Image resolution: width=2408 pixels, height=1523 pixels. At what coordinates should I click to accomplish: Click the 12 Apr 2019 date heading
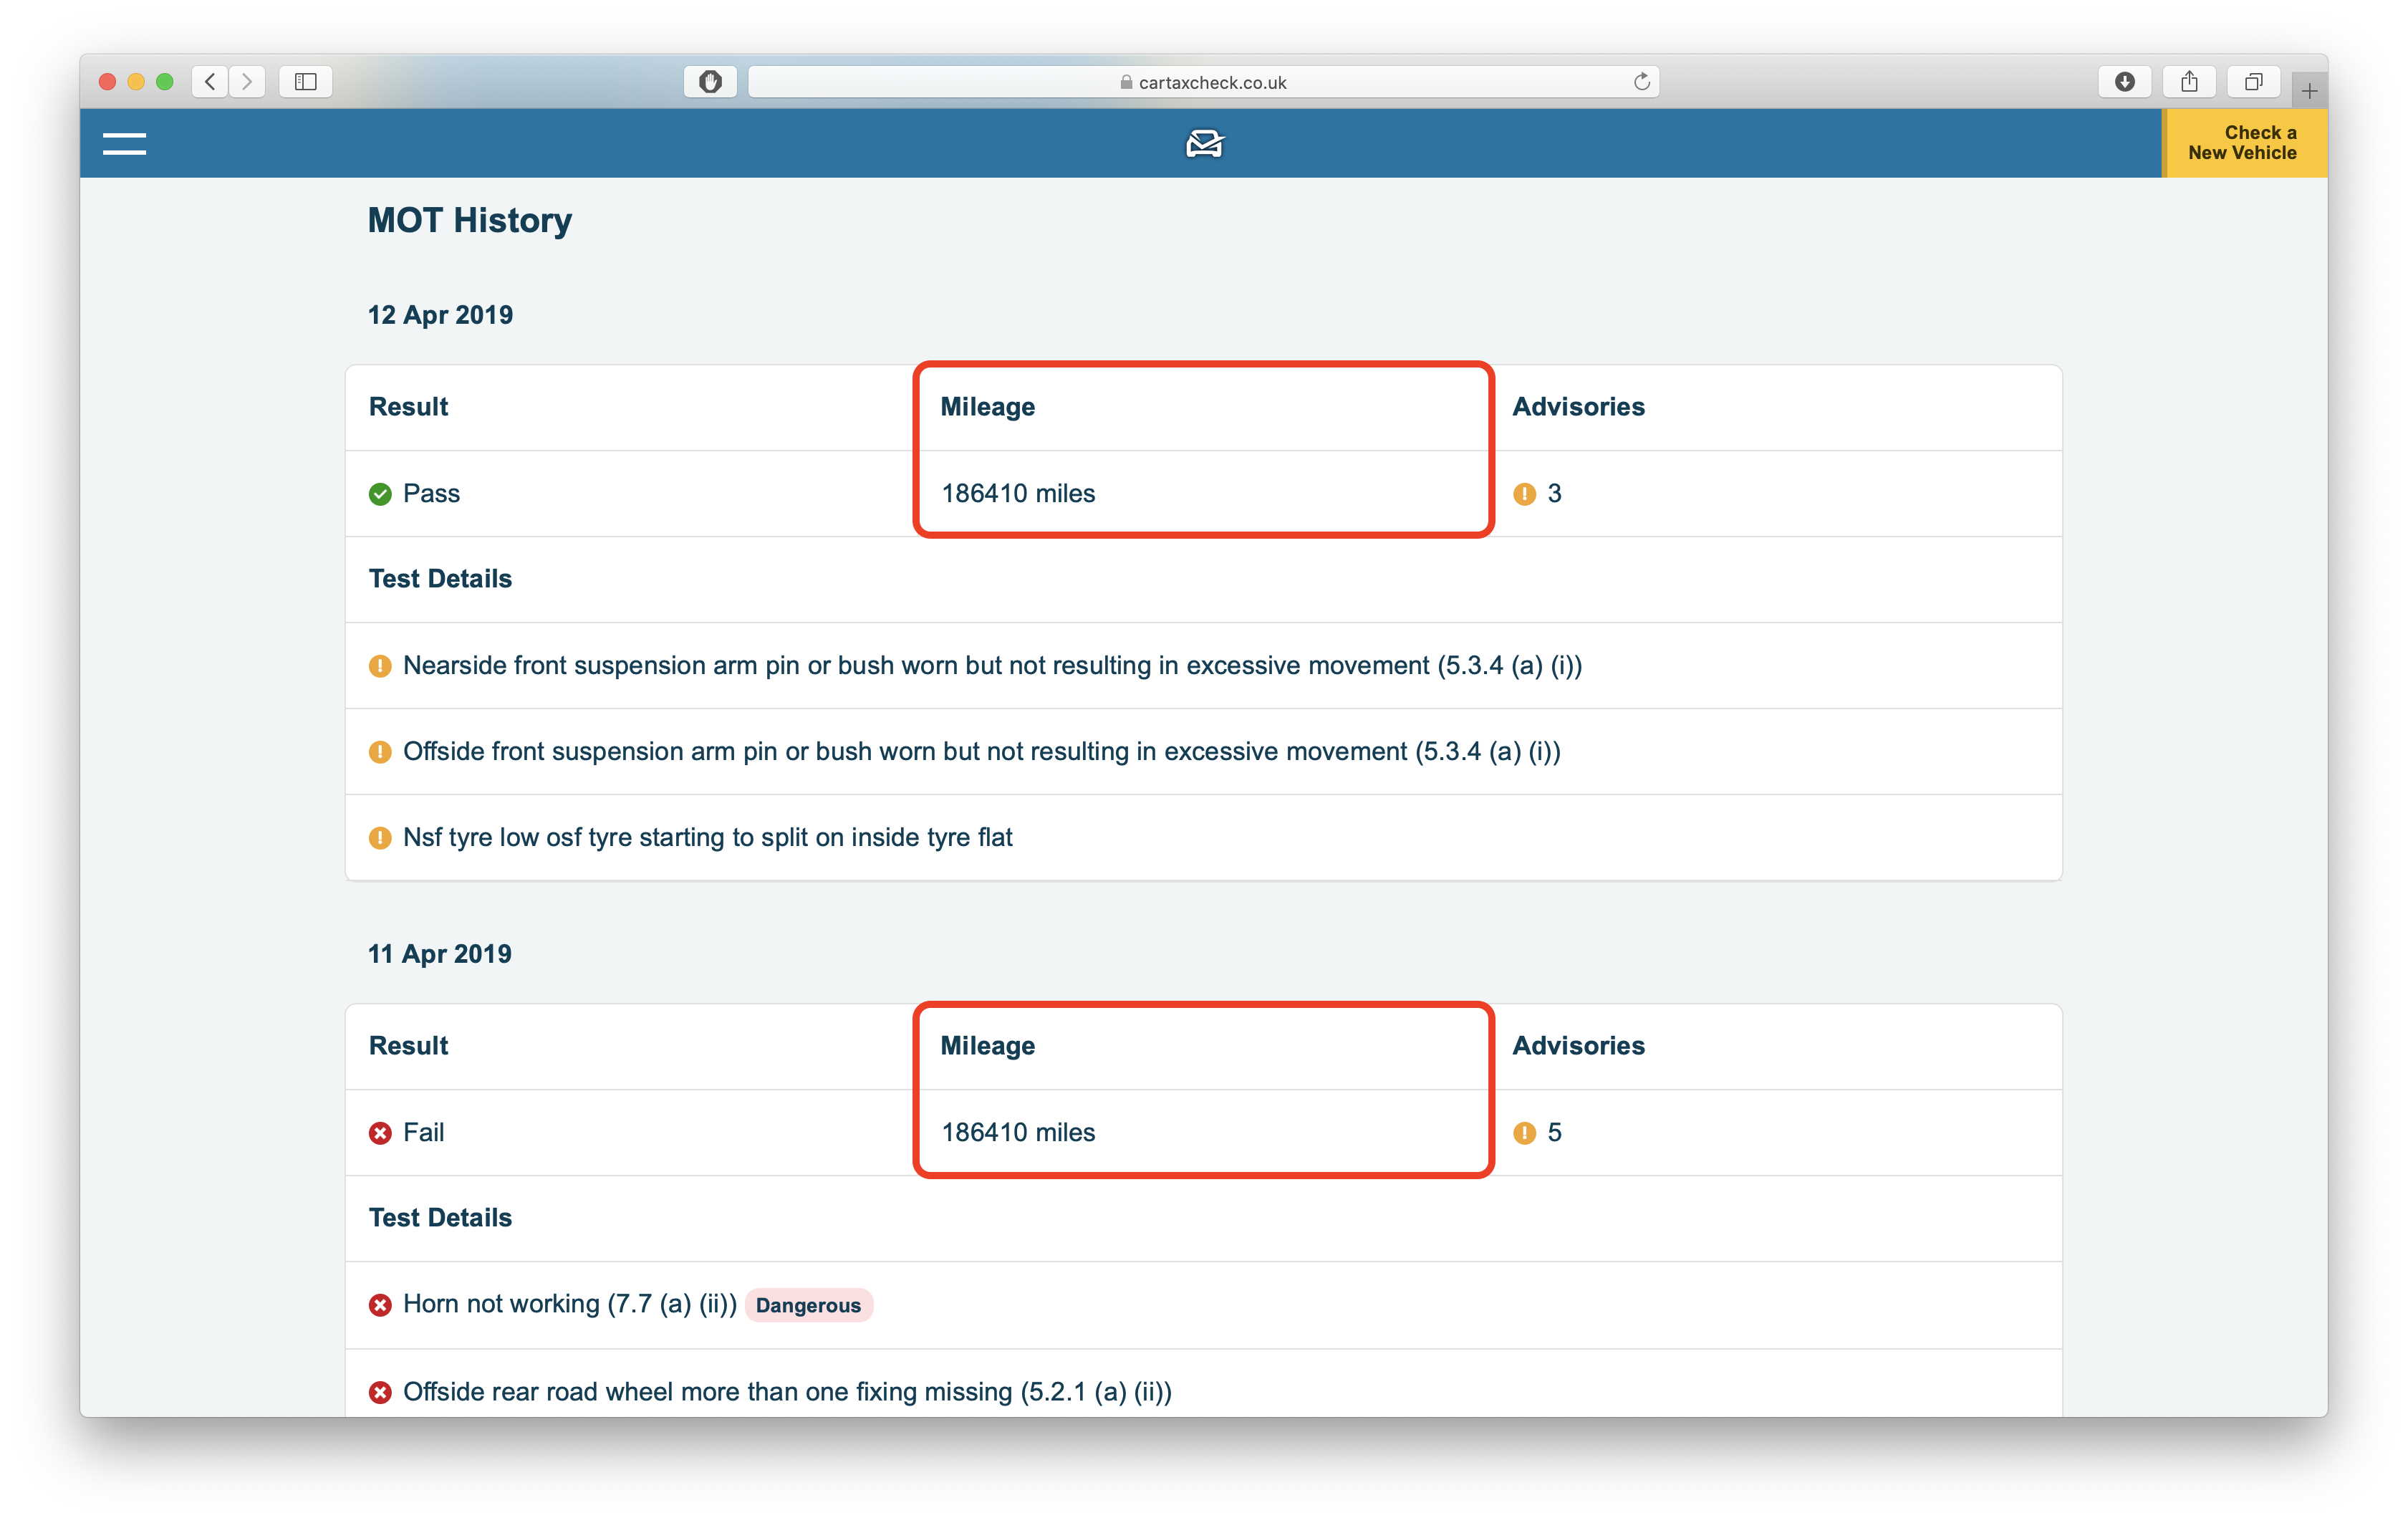coord(440,315)
